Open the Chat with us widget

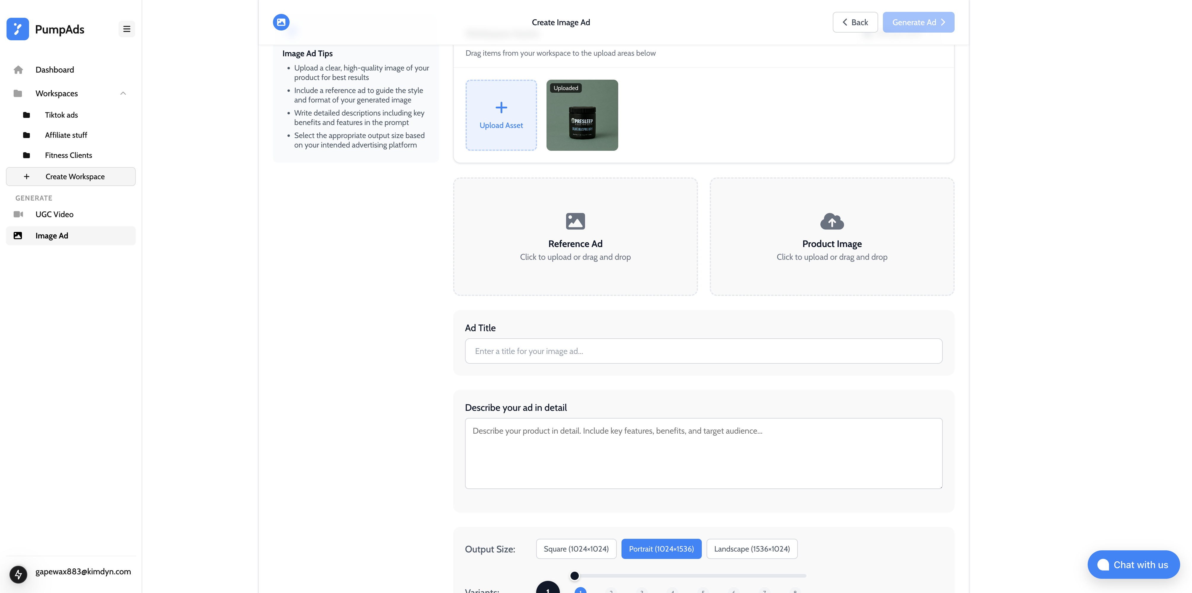(x=1134, y=565)
